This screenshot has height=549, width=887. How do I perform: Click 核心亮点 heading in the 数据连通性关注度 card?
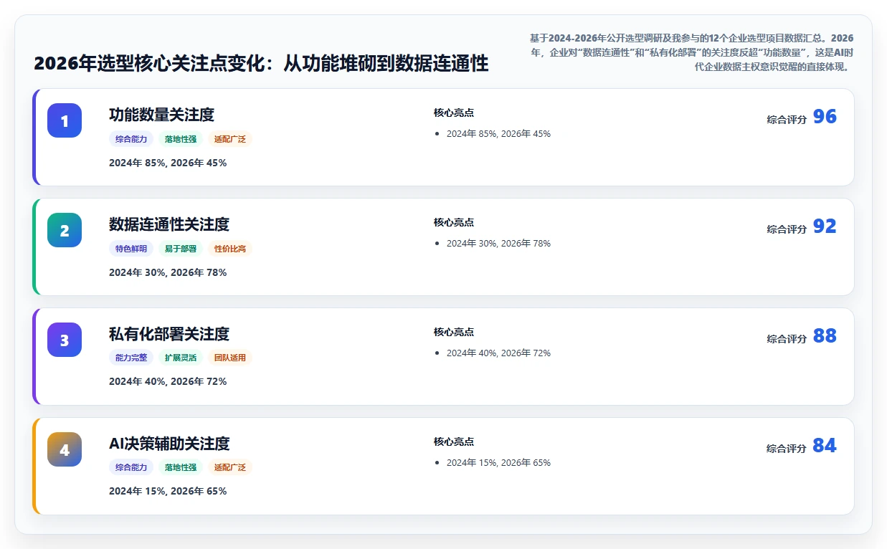click(454, 222)
